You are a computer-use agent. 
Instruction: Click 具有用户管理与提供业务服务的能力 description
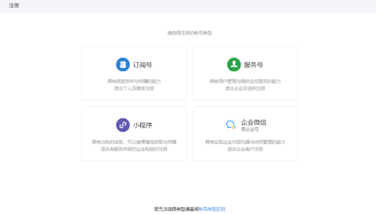(x=245, y=81)
